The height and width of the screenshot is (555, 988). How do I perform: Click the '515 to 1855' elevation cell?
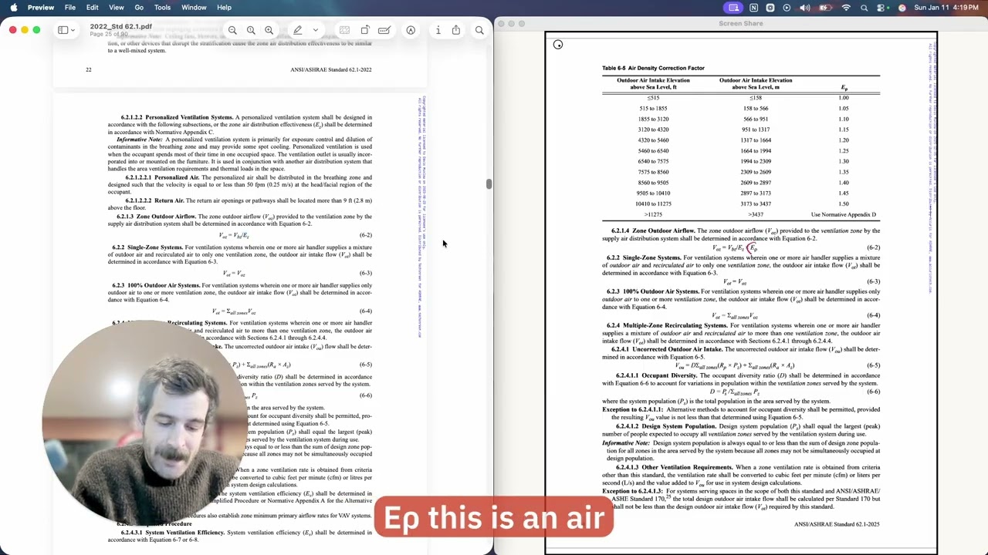point(653,109)
